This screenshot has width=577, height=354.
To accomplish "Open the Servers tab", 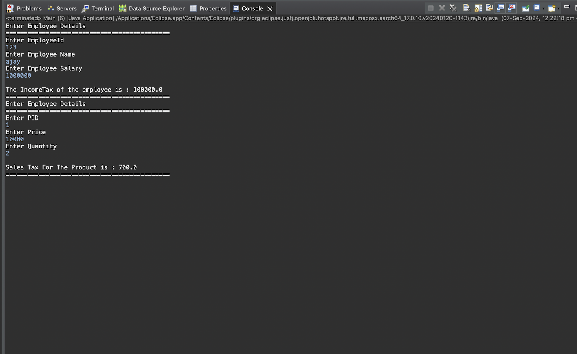I will (x=62, y=8).
